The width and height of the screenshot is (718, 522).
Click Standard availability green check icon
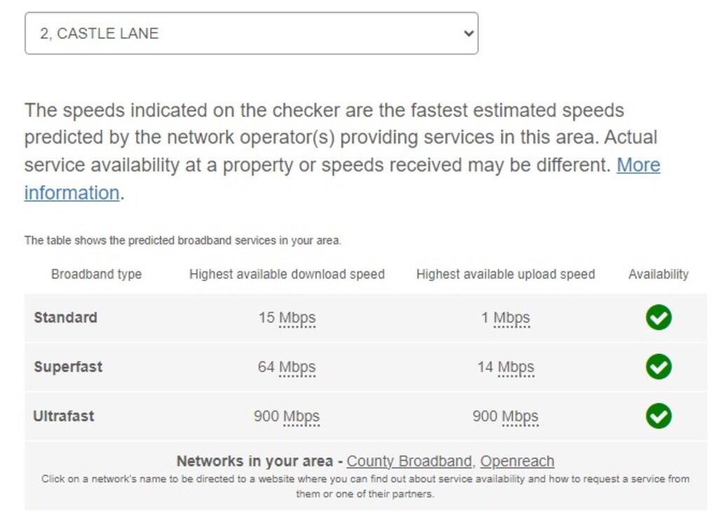(658, 317)
